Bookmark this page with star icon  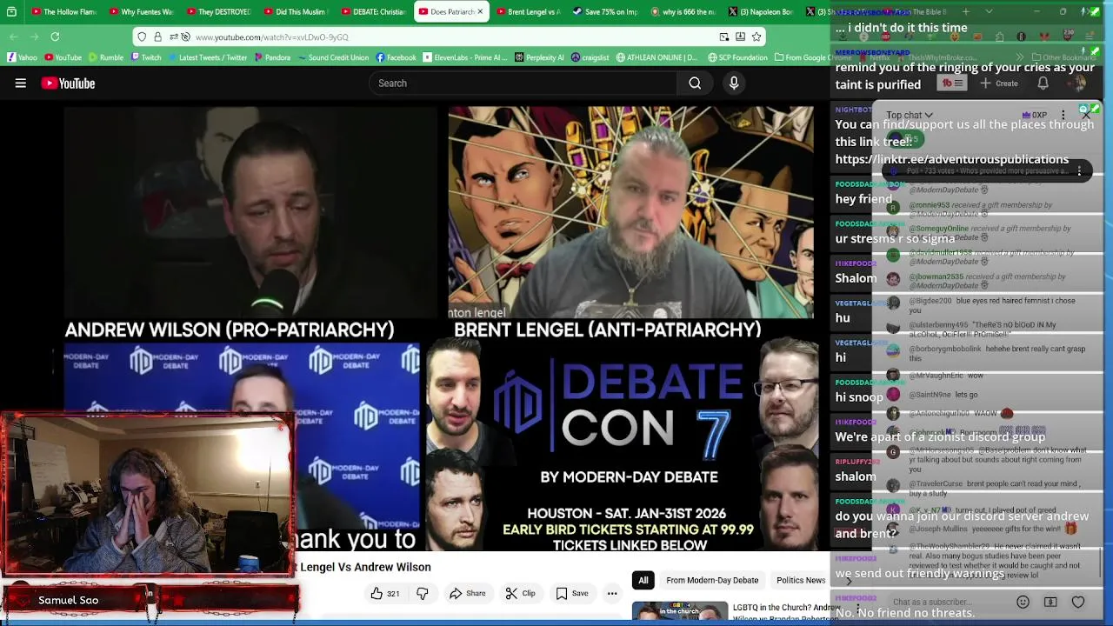pyautogui.click(x=756, y=37)
